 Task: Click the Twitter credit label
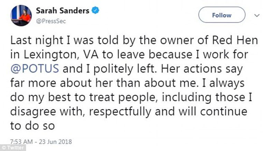click(x=16, y=148)
